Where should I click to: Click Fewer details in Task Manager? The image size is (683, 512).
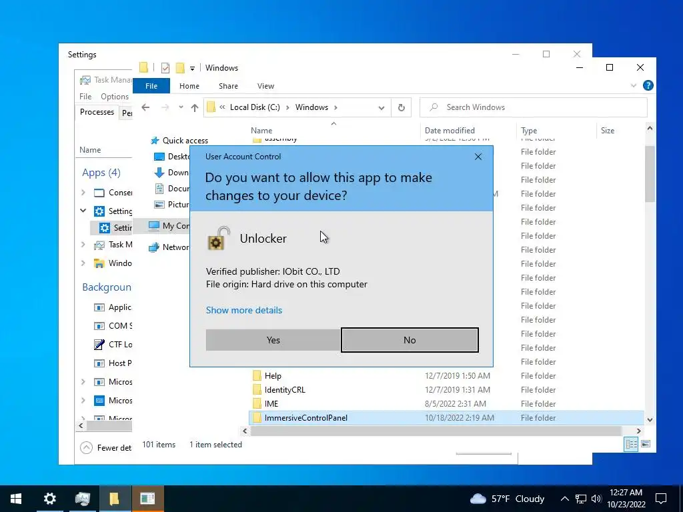click(x=106, y=447)
